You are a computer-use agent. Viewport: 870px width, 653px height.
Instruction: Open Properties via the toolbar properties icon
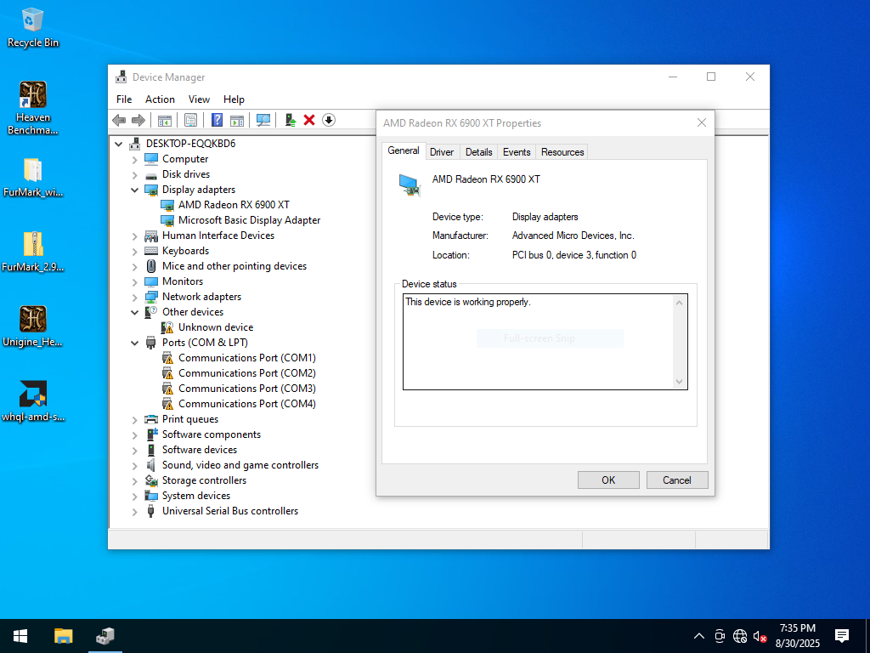(x=190, y=120)
